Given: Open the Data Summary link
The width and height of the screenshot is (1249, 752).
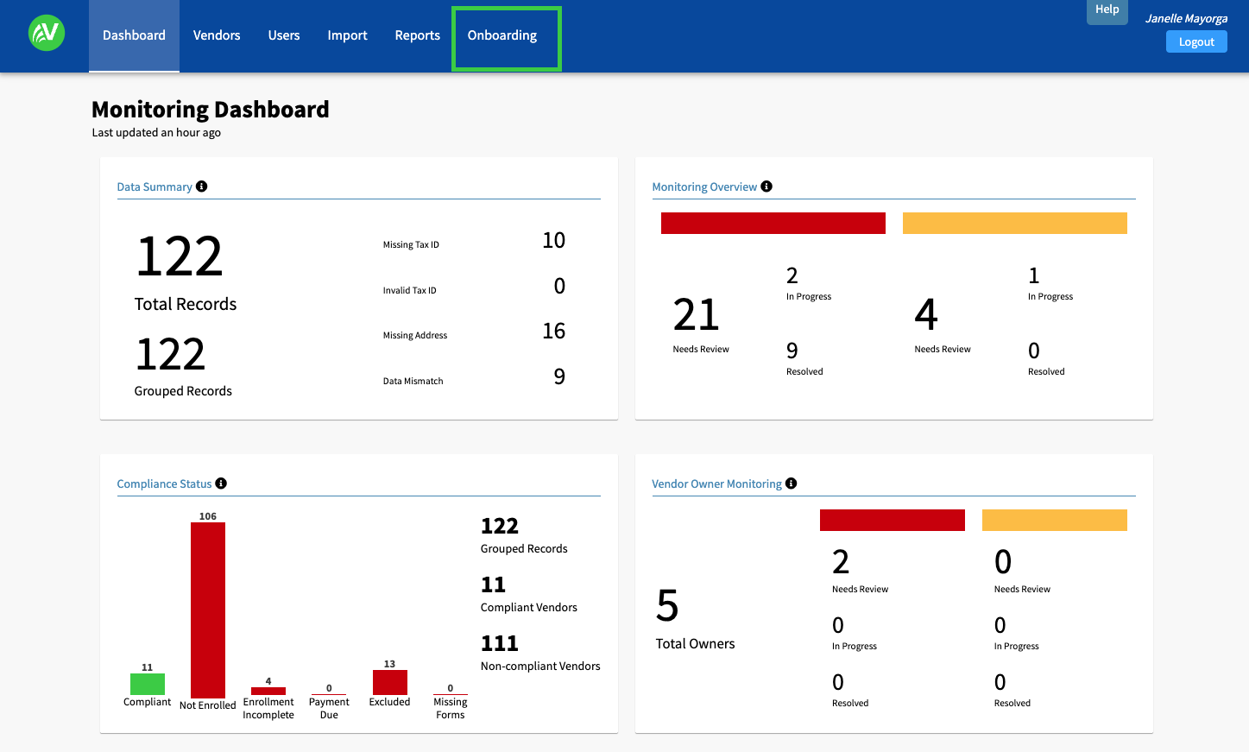Looking at the screenshot, I should [x=155, y=187].
